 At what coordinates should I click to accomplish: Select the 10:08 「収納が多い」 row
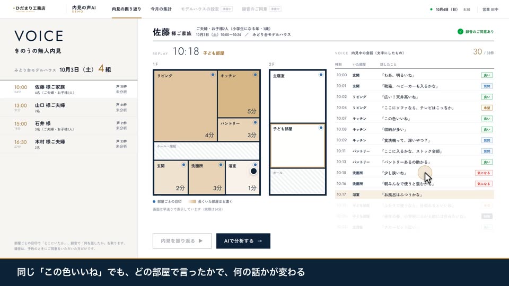415,129
